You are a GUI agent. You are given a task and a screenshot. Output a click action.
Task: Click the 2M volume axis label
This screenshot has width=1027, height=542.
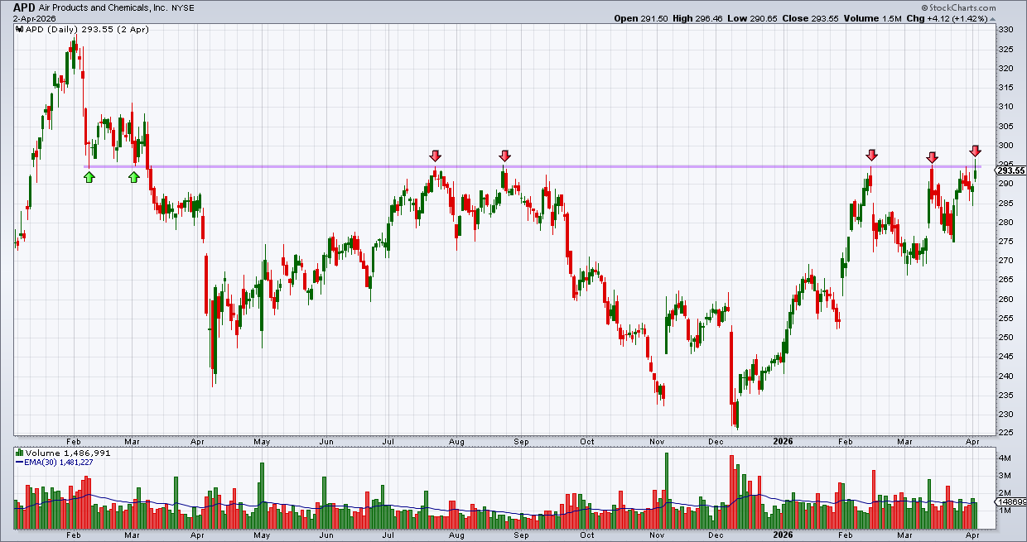coord(1004,492)
